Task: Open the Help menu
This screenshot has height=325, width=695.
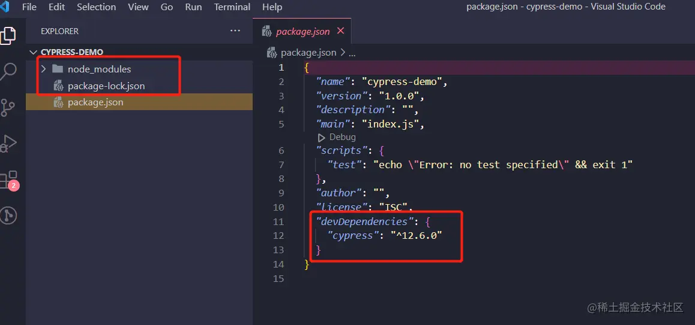Action: point(272,7)
